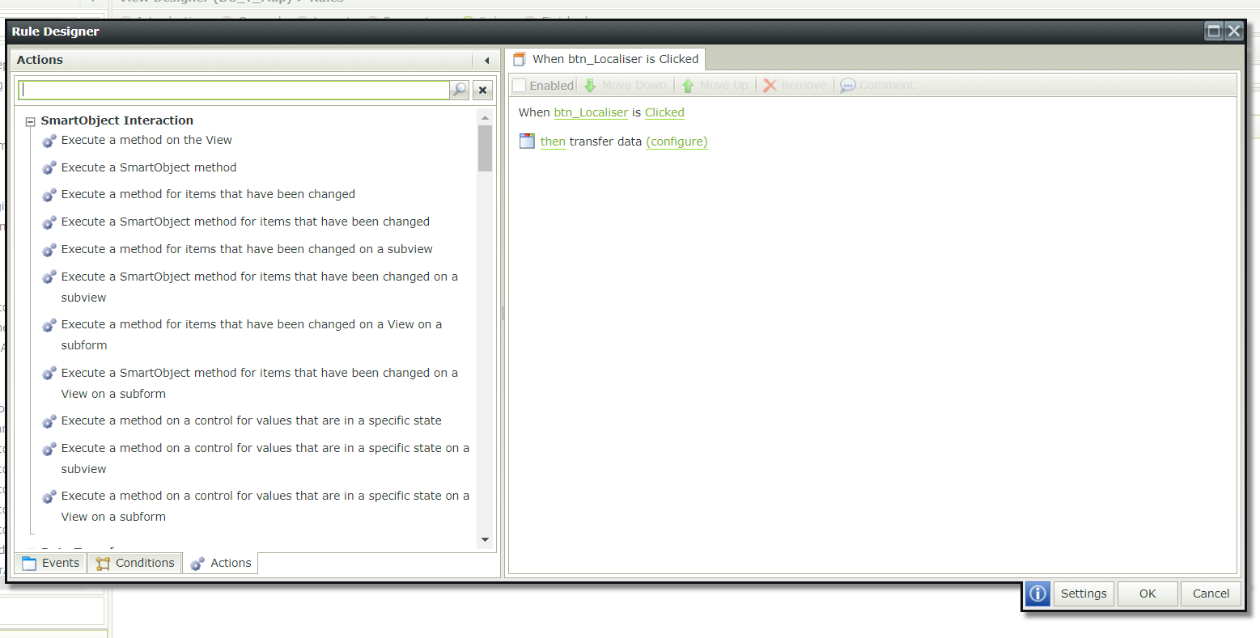Collapse the SmartObject Interaction group
Screen dimensions: 1260x638
tap(31, 122)
